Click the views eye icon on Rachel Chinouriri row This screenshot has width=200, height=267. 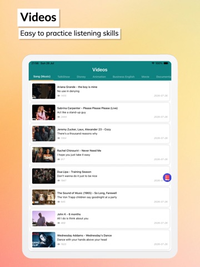click(x=58, y=159)
